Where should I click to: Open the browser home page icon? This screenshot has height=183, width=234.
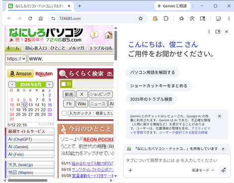coord(41,18)
